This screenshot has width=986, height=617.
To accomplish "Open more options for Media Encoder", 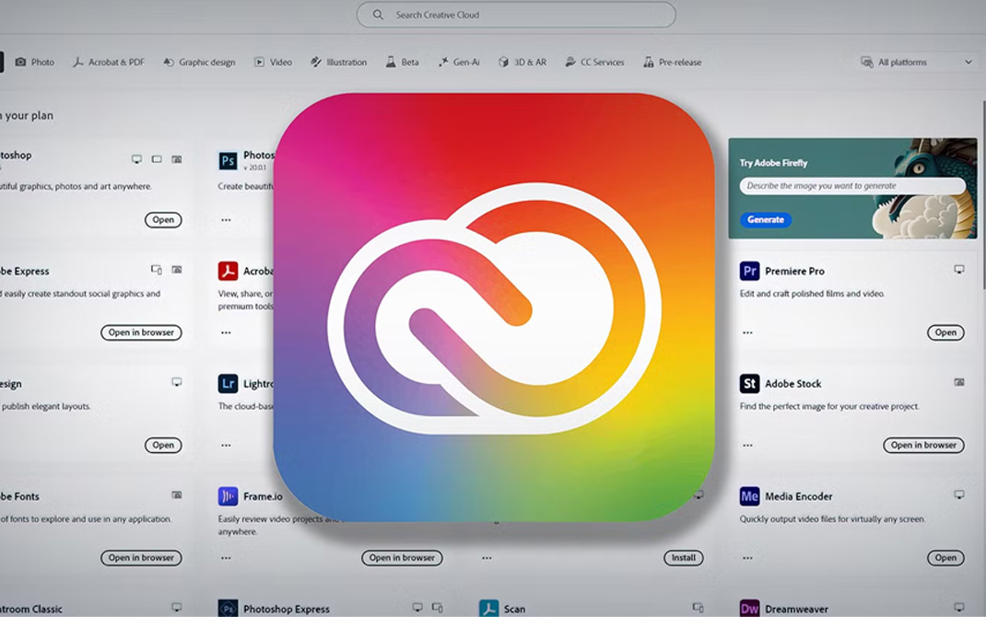I will (747, 557).
